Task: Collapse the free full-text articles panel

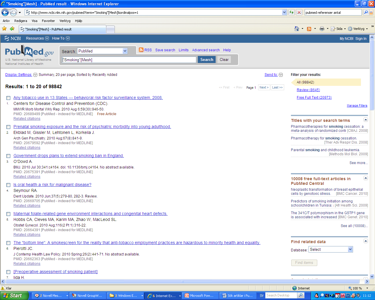Action: 366,178
